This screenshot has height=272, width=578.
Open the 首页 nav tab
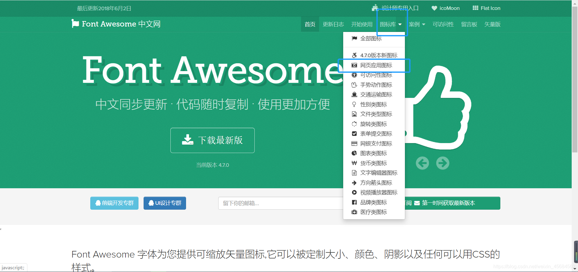(310, 24)
